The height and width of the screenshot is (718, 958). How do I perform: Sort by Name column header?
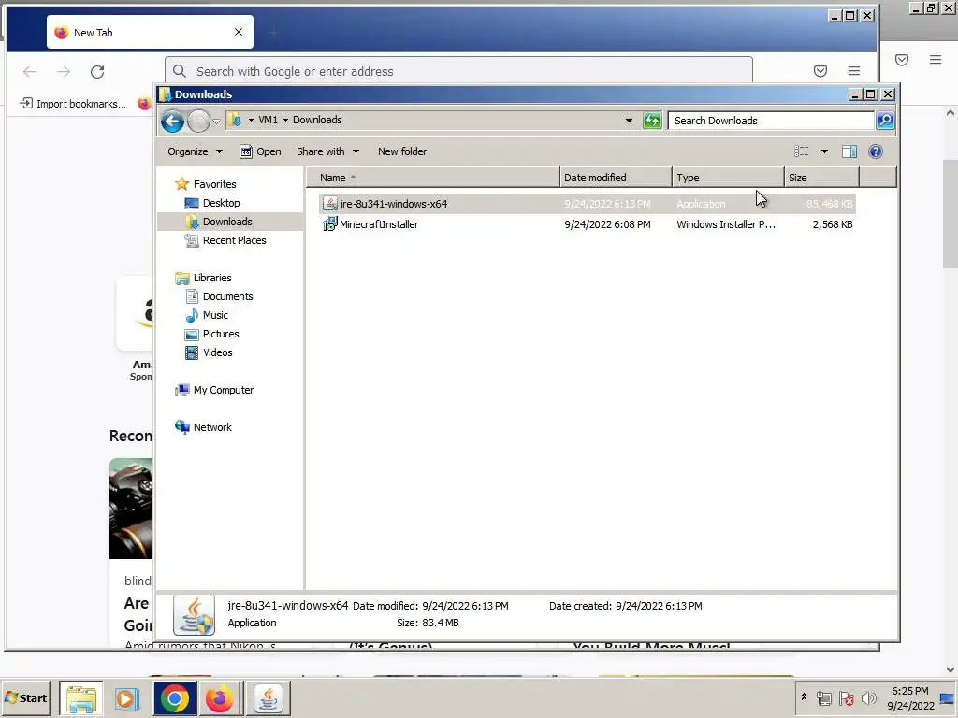click(433, 178)
